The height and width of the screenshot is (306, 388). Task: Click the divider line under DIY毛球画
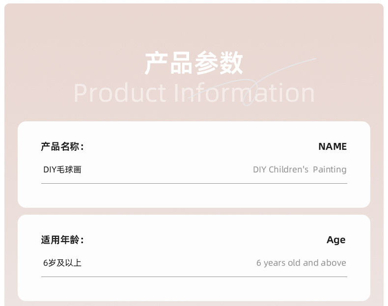pos(194,183)
